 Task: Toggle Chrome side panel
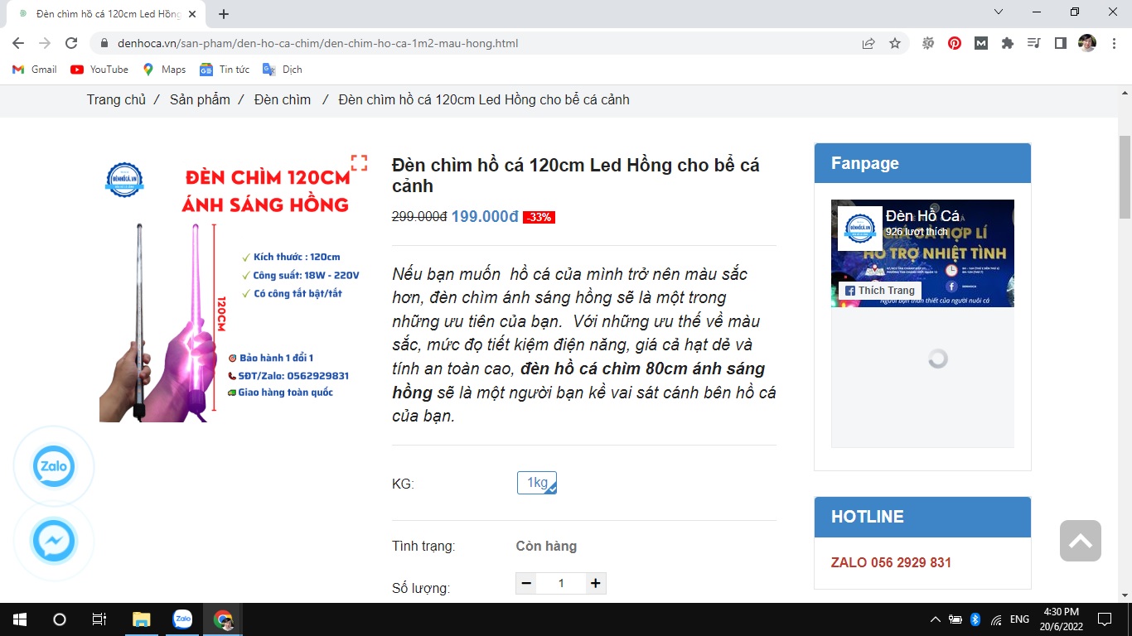tap(1060, 43)
